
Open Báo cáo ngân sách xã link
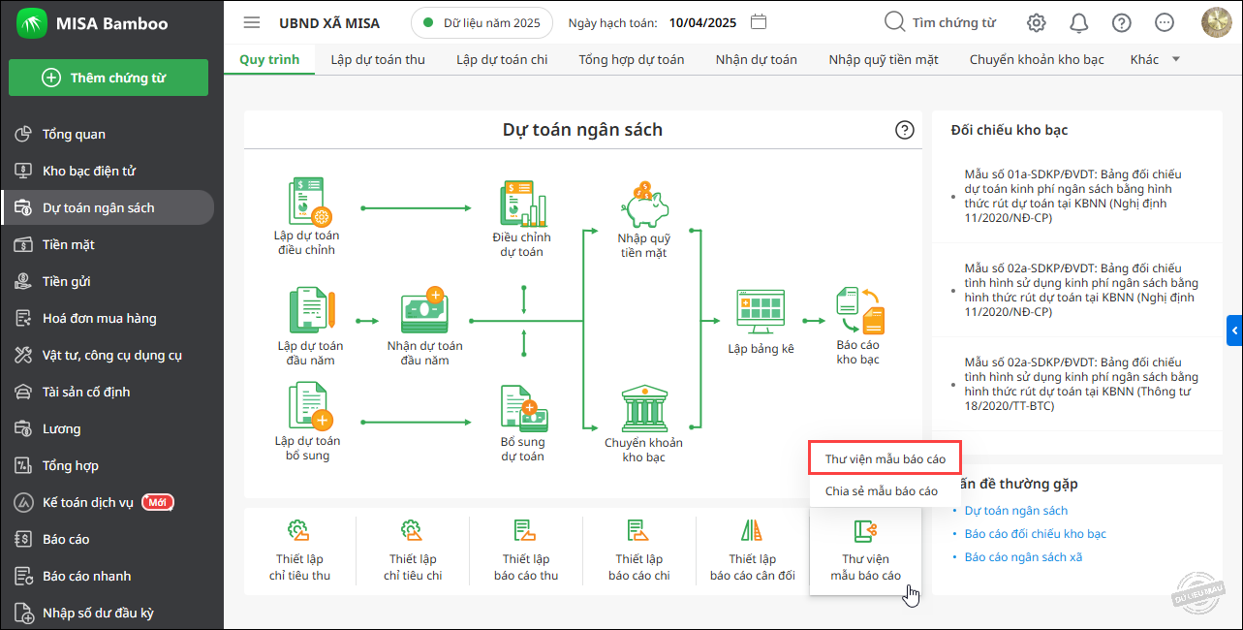tap(1023, 557)
